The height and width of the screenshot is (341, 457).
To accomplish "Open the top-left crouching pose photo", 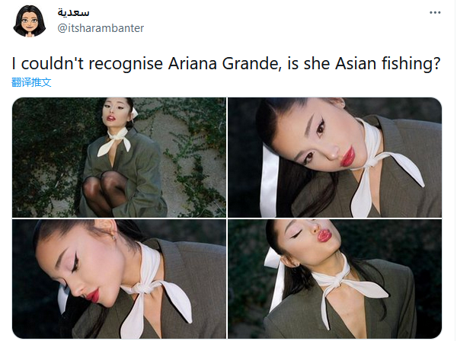I will coord(119,158).
